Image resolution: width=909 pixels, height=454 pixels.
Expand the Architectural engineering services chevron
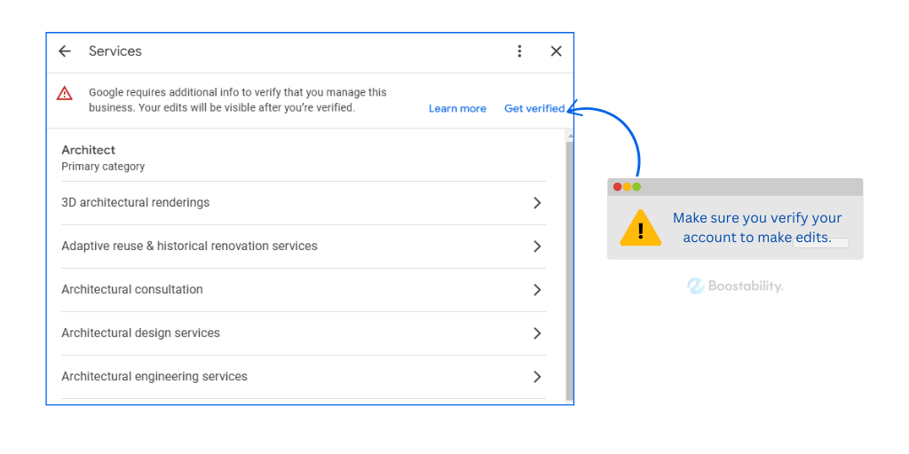coord(536,377)
